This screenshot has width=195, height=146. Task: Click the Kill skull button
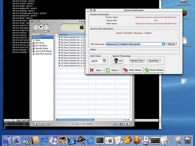click(117, 61)
